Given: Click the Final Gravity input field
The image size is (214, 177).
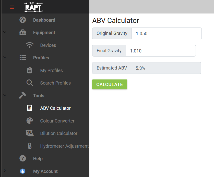Looking at the screenshot, I should [161, 51].
